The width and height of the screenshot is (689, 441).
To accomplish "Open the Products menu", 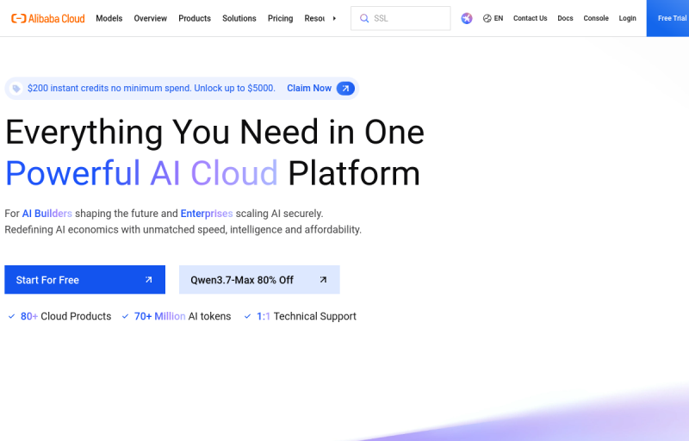I will (x=195, y=18).
